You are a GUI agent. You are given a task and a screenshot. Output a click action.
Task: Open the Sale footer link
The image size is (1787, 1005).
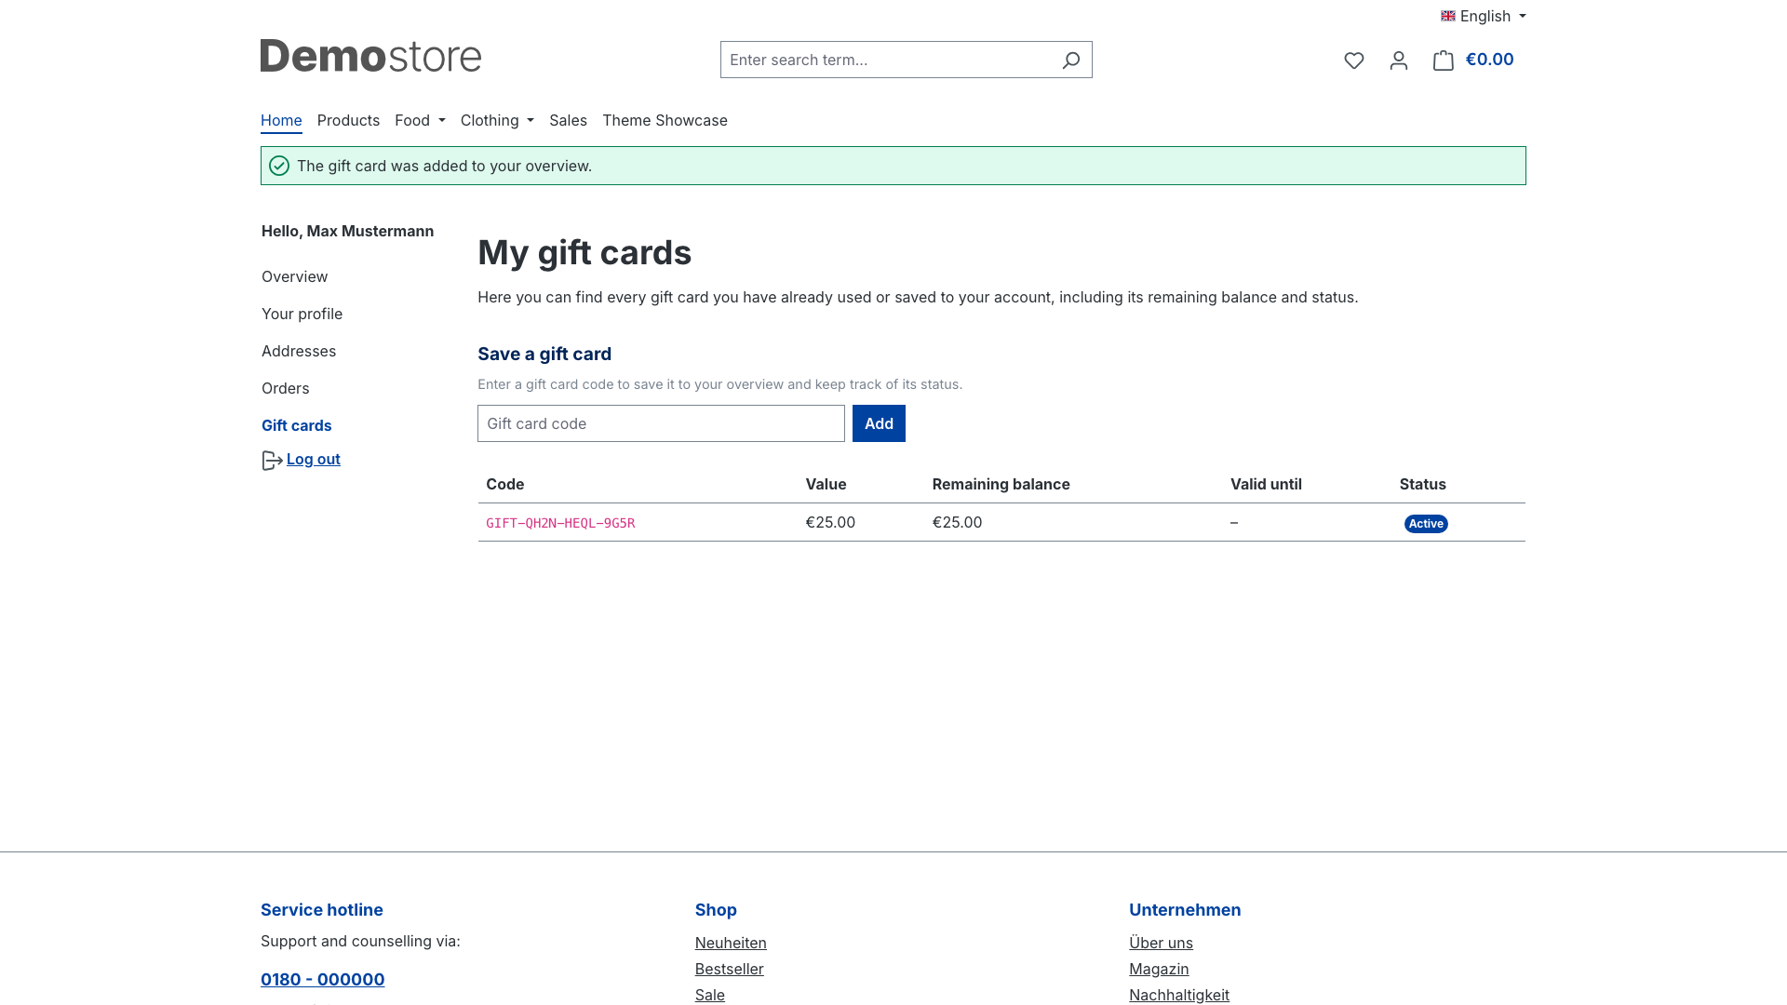click(x=709, y=995)
